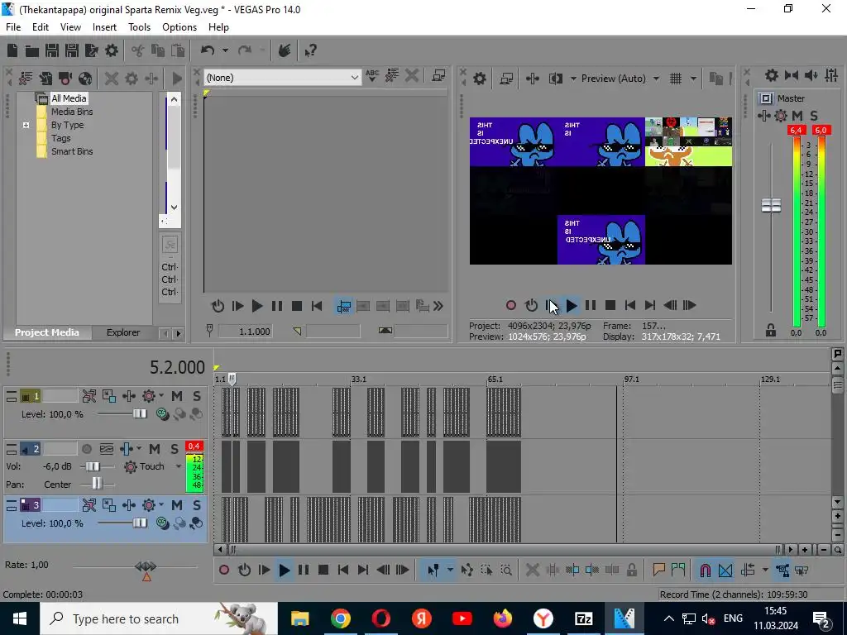Solo audio track 2

(174, 449)
